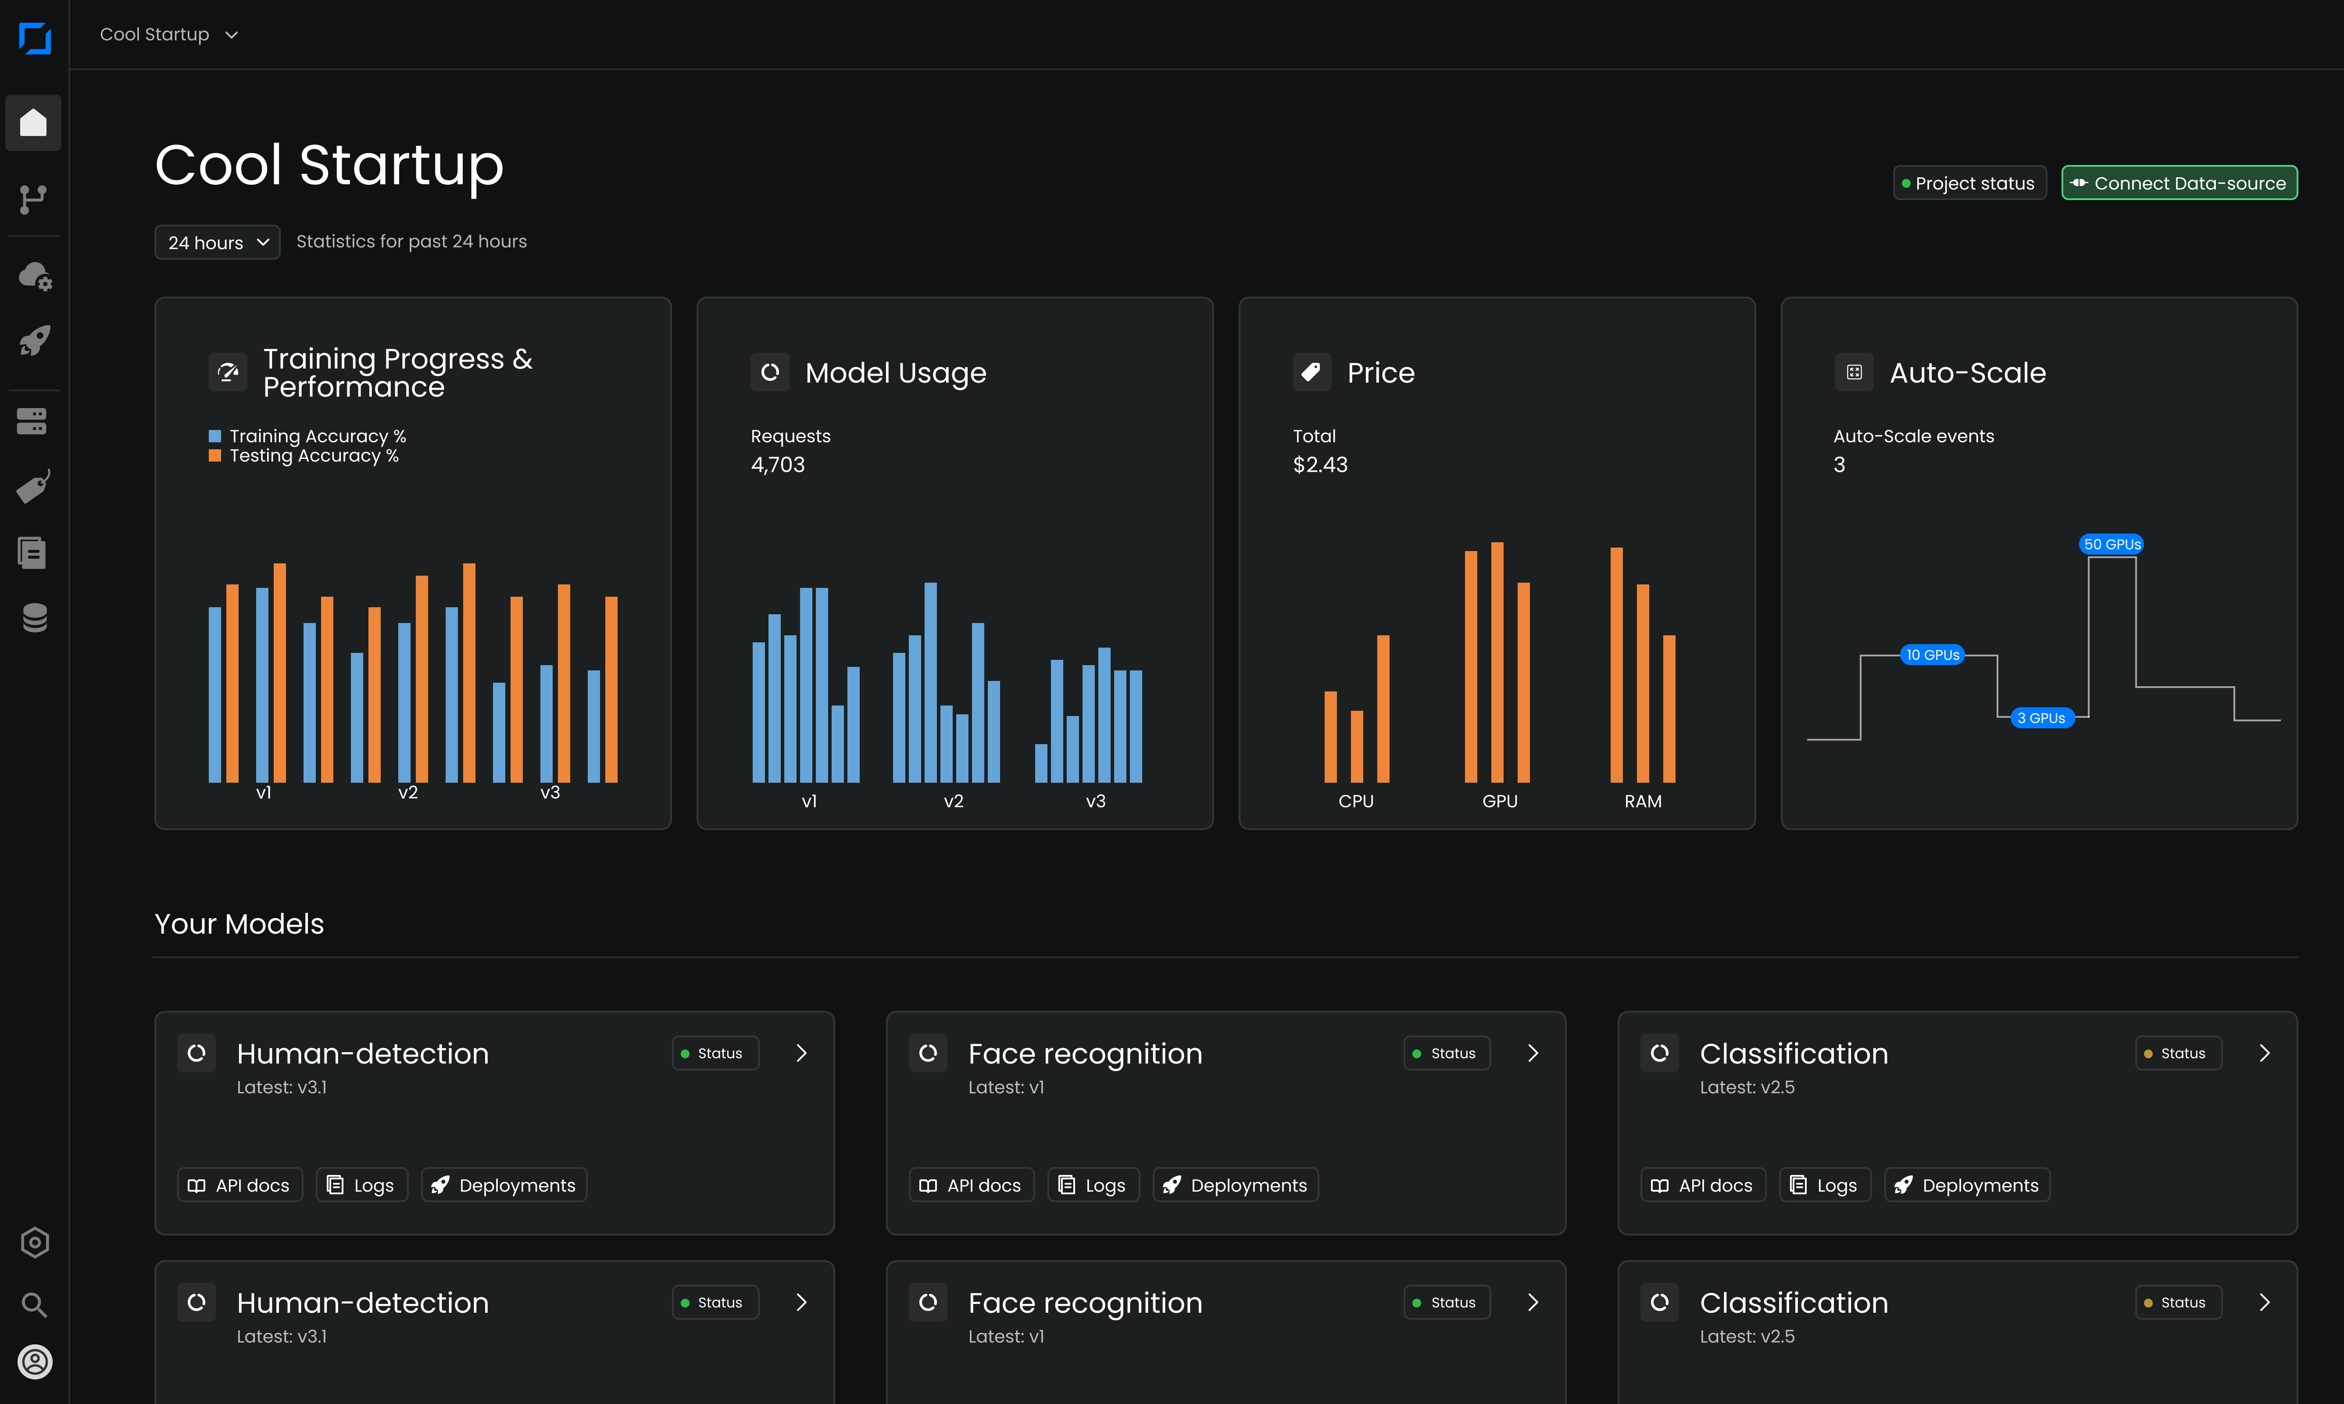
Task: Click Status badge on second Human-detection
Action: coord(716,1303)
